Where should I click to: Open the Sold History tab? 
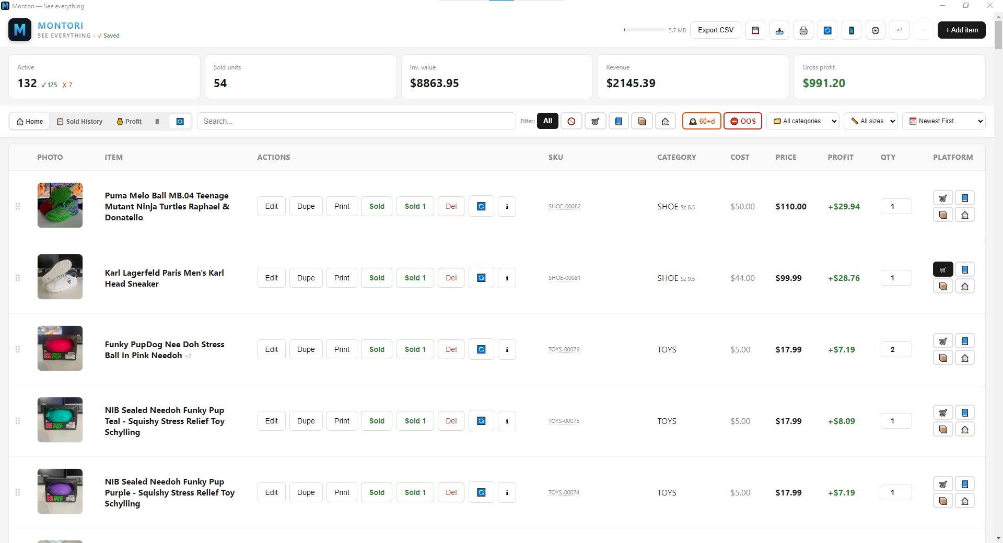[79, 122]
